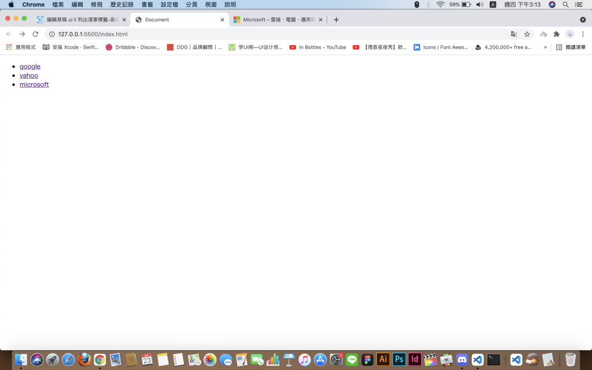Open the Extensions puzzle icon
This screenshot has width=592, height=370.
(x=557, y=34)
